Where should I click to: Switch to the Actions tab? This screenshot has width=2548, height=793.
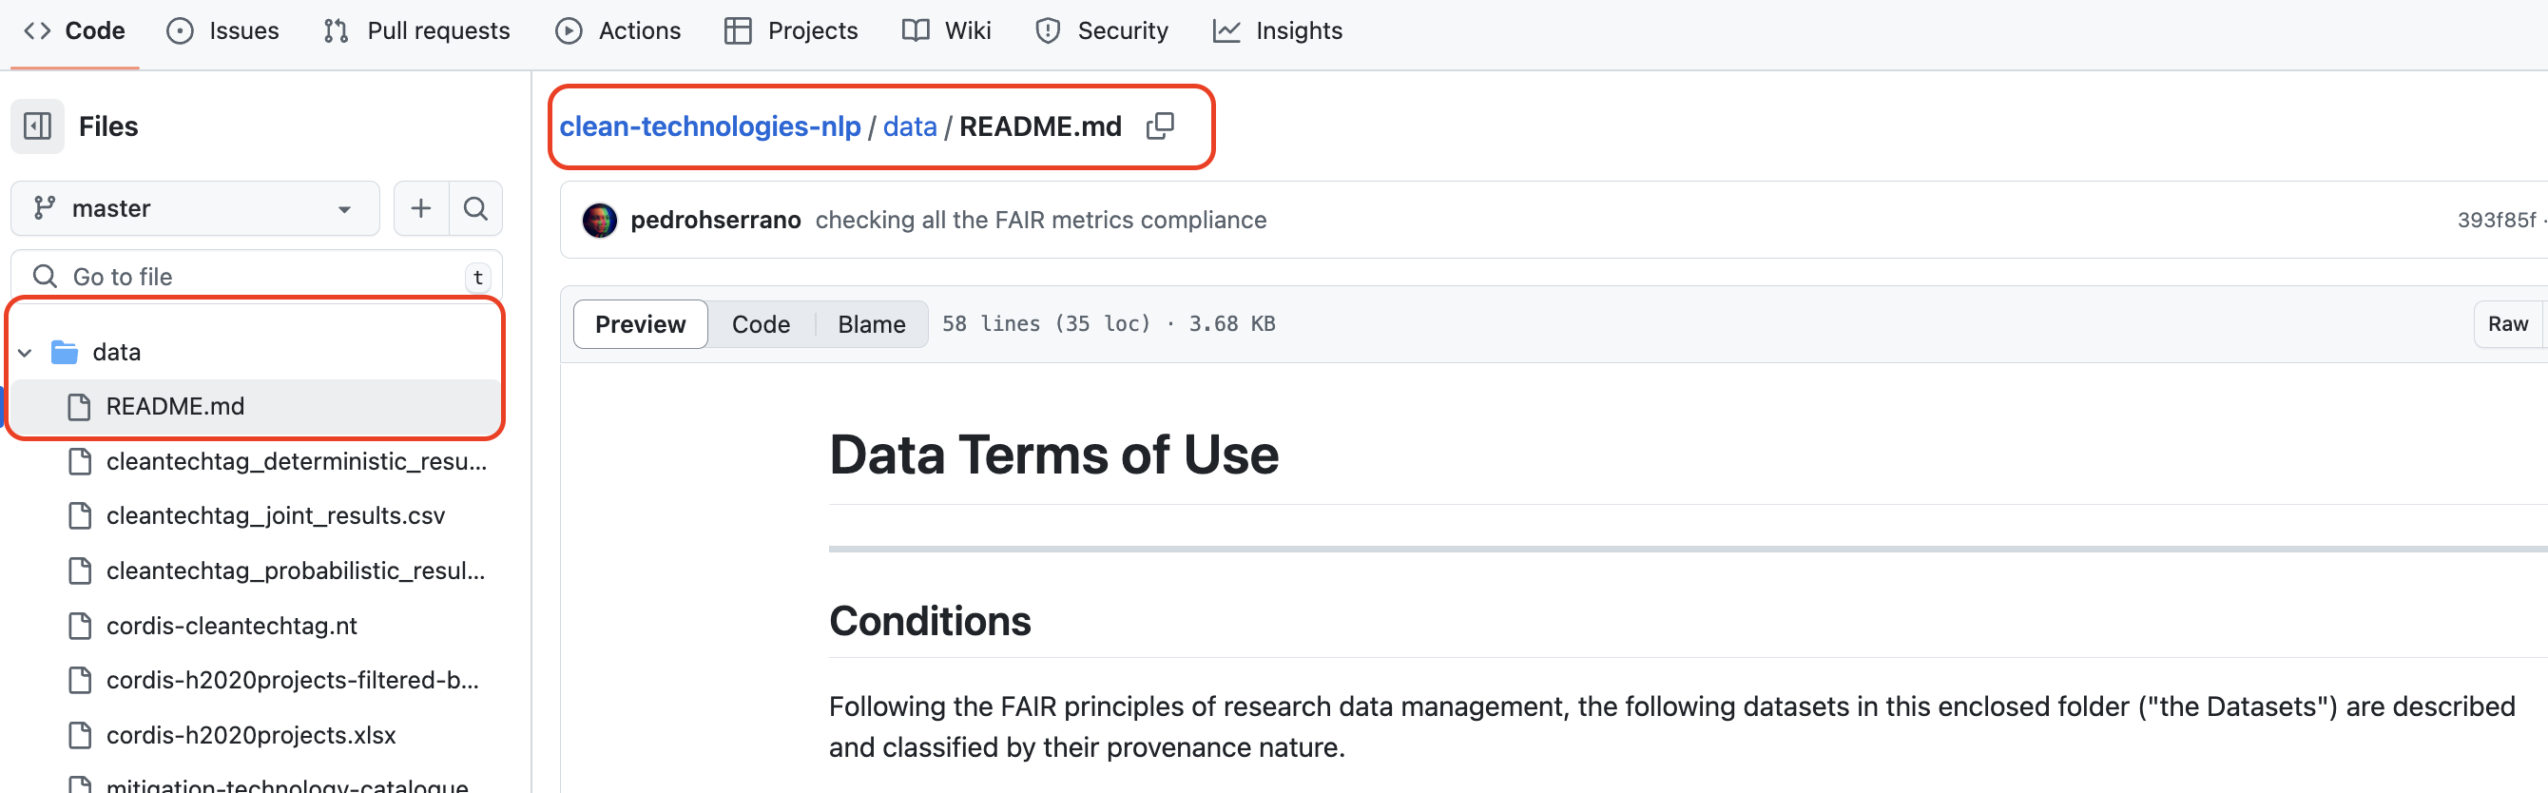click(618, 30)
